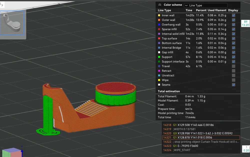This screenshot has width=250, height=157.
Task: Open the Line Type color scheme dropdown
Action: pos(206,5)
